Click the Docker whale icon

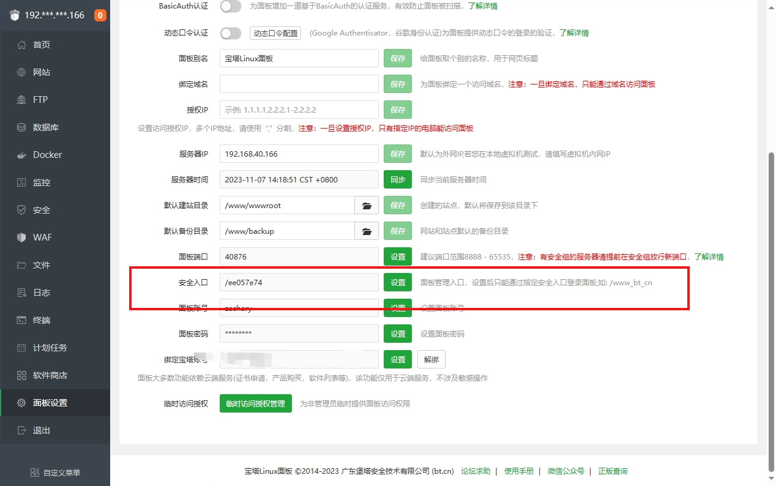click(x=22, y=155)
